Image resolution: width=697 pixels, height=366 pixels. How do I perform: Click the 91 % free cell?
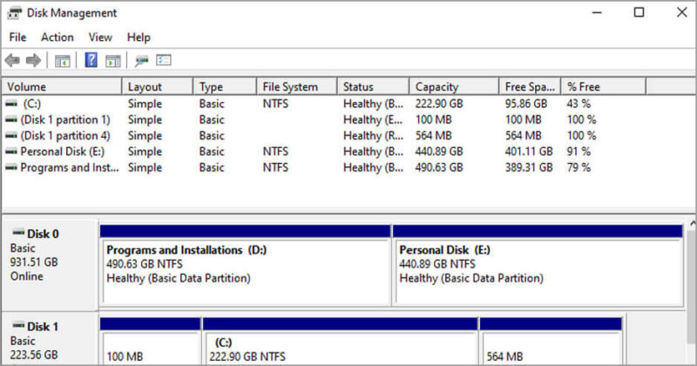click(579, 152)
